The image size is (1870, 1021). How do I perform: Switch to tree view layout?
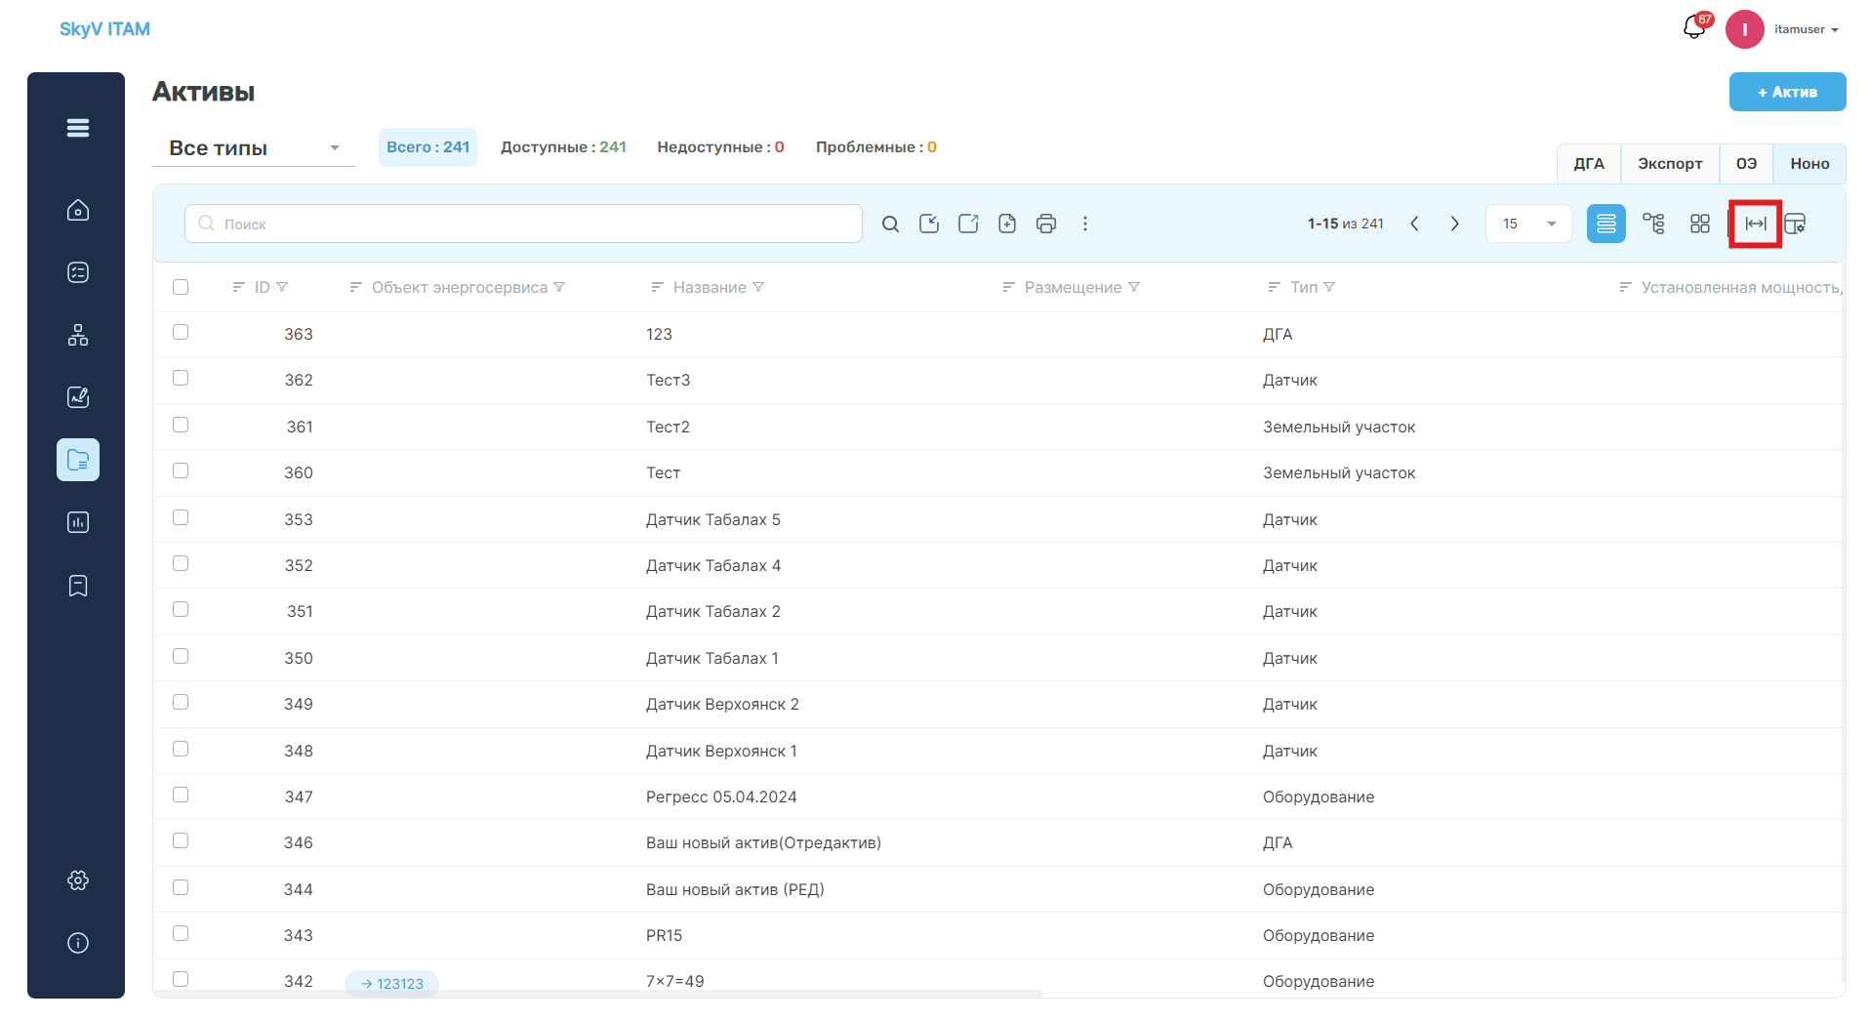1653,224
